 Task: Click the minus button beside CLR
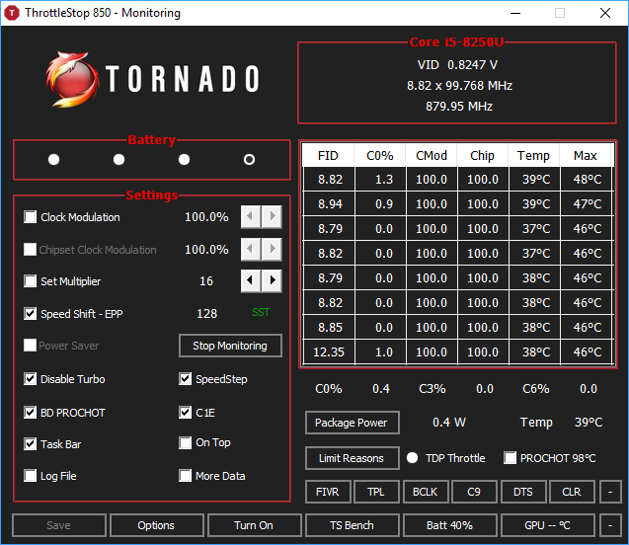610,492
